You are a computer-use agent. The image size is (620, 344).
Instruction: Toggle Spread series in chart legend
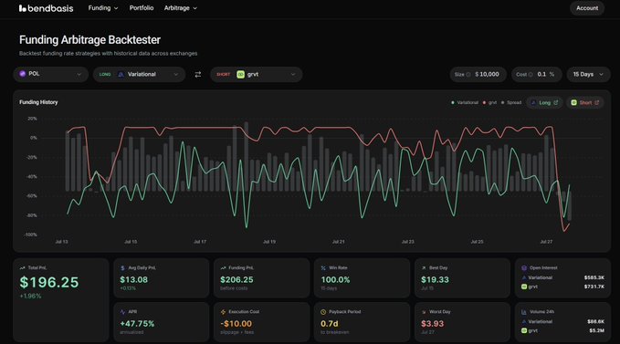[511, 103]
